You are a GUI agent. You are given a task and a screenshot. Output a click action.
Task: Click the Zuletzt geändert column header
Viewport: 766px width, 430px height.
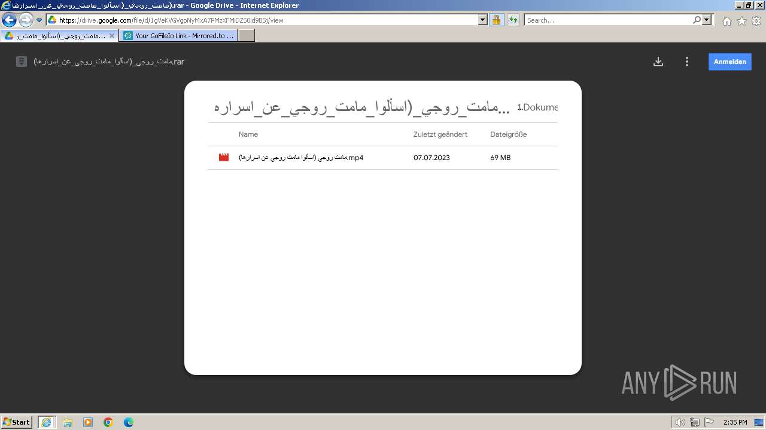click(x=440, y=134)
